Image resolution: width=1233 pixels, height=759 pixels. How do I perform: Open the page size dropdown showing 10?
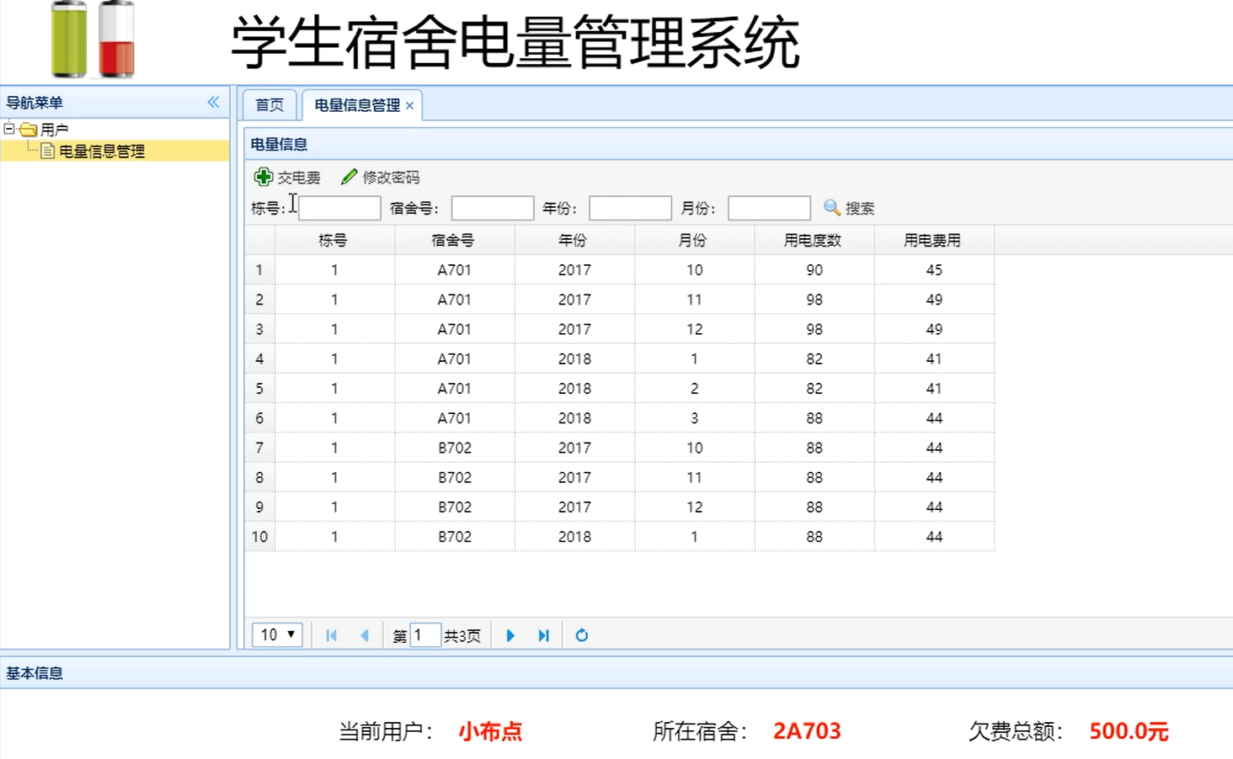[277, 634]
